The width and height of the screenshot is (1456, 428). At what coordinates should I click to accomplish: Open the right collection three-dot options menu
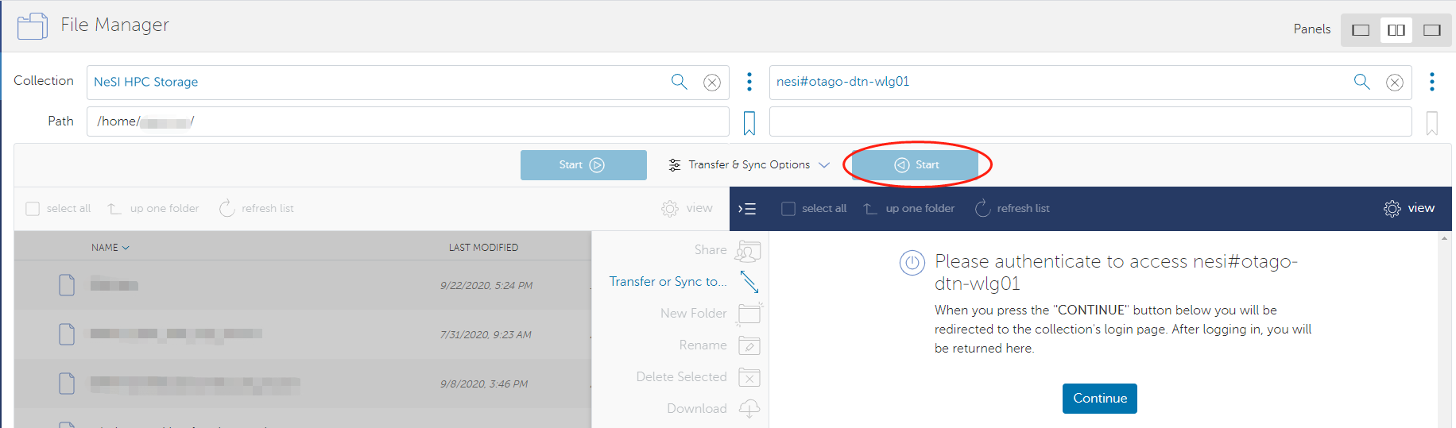(x=1431, y=82)
